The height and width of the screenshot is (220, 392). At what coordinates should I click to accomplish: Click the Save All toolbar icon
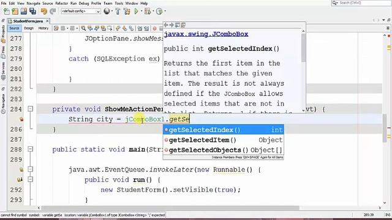point(32,11)
